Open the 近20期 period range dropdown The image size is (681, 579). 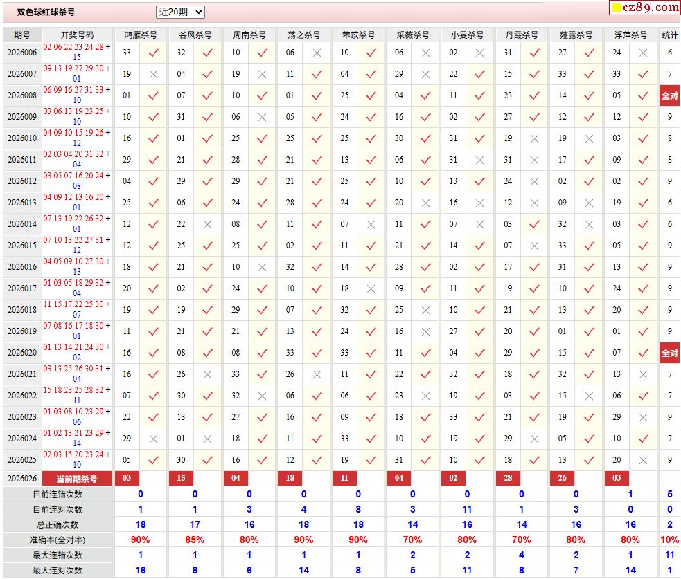(x=180, y=12)
